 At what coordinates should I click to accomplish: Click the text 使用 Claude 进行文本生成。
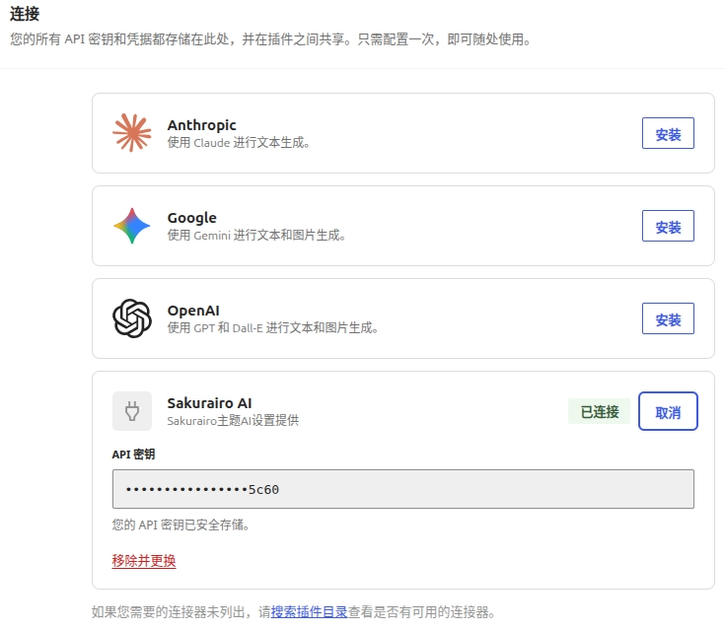pyautogui.click(x=239, y=142)
